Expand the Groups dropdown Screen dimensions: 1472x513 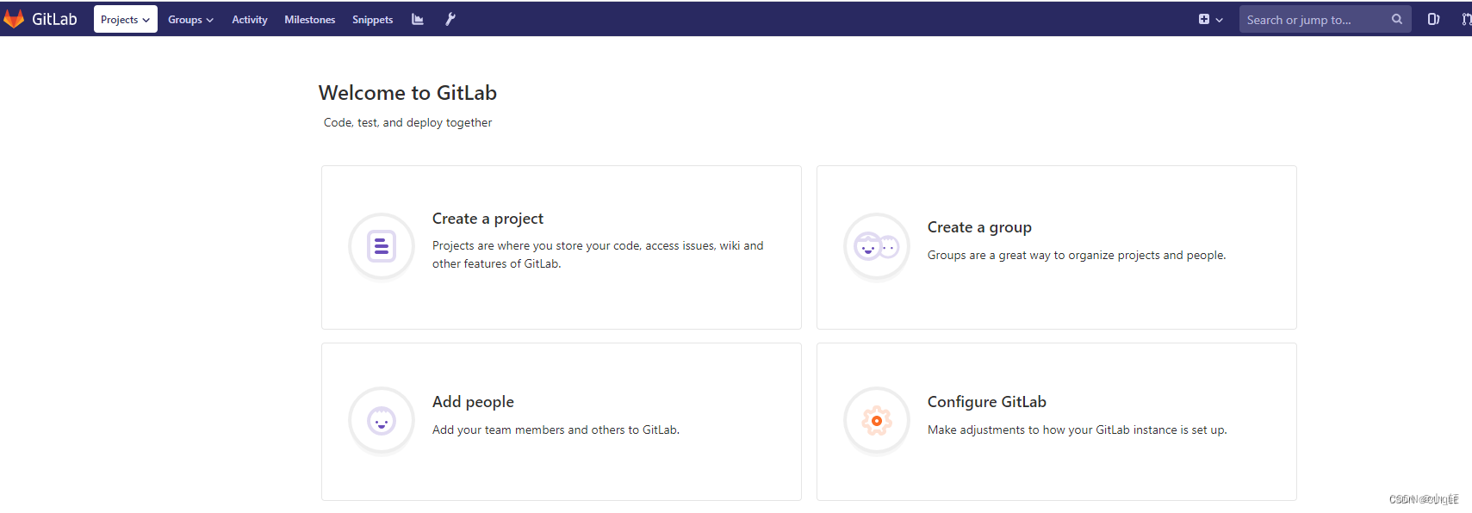(x=190, y=20)
